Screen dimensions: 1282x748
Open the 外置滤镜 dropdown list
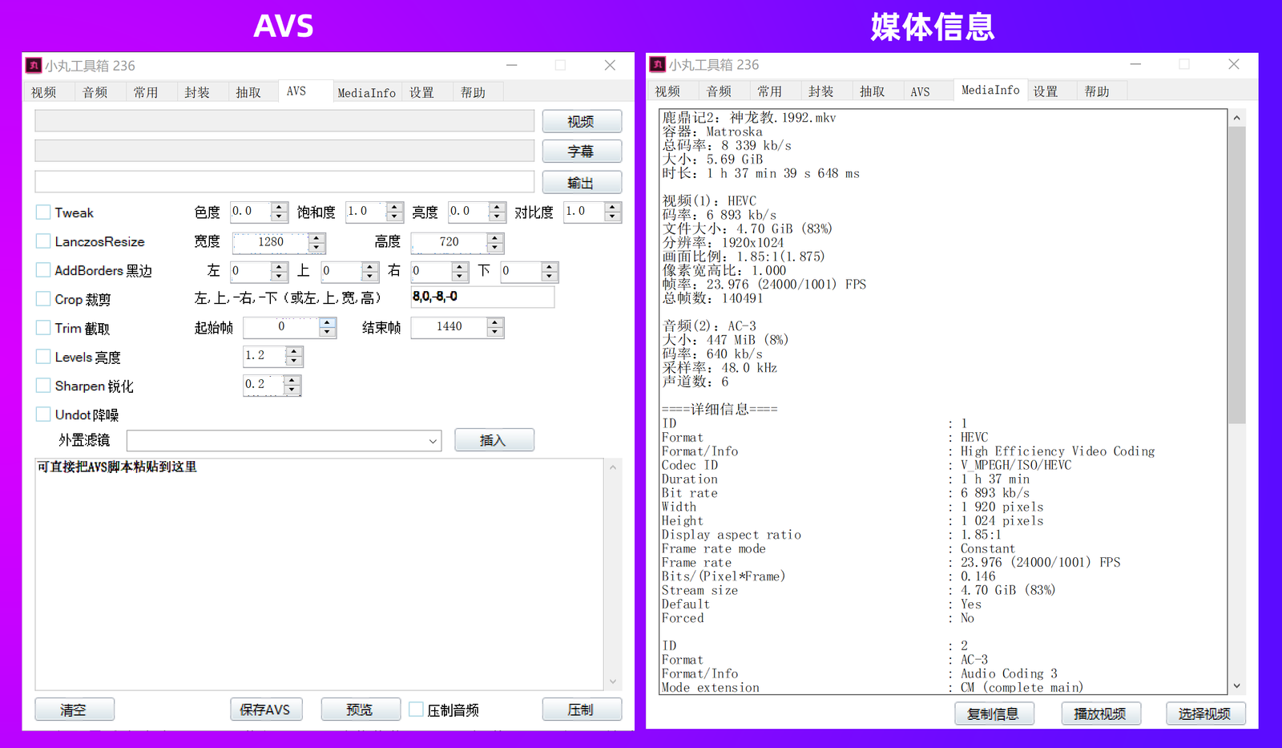point(433,440)
